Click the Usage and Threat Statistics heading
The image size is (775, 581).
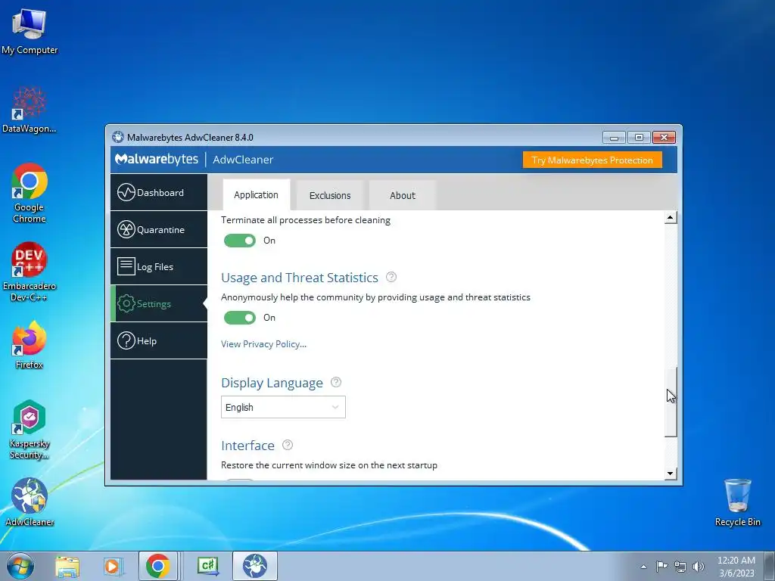point(300,278)
